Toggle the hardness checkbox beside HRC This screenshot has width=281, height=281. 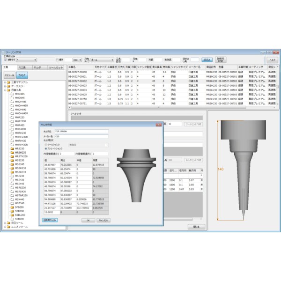click(x=57, y=60)
